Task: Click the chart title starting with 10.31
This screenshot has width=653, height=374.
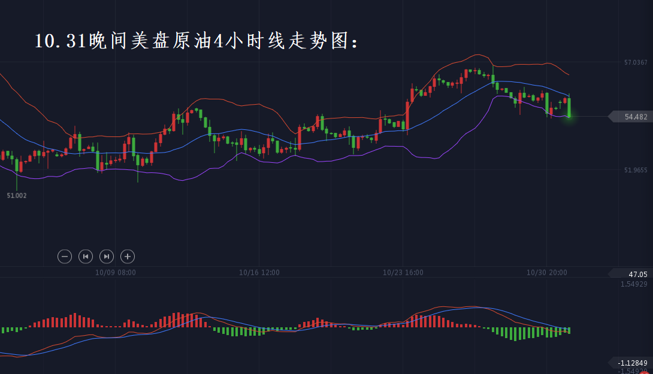Action: [198, 41]
